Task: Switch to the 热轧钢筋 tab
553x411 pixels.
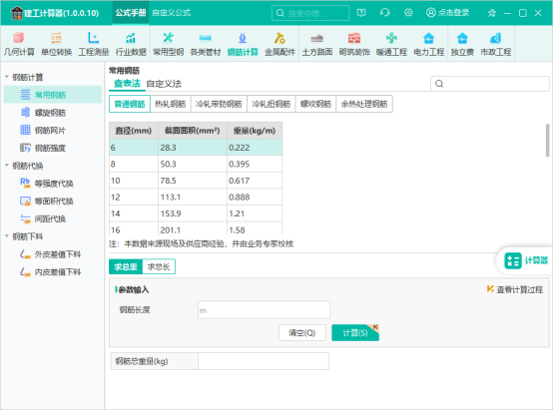Action: (171, 104)
